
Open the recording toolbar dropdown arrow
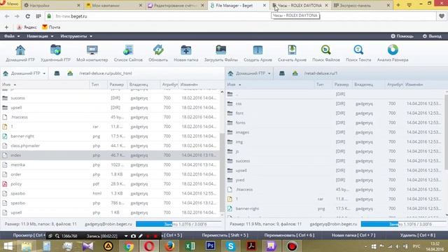point(126,237)
